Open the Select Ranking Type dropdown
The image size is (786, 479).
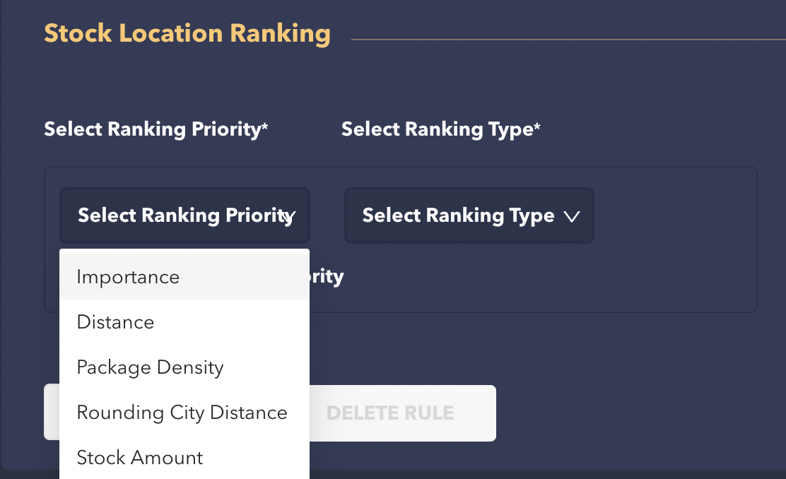458,215
